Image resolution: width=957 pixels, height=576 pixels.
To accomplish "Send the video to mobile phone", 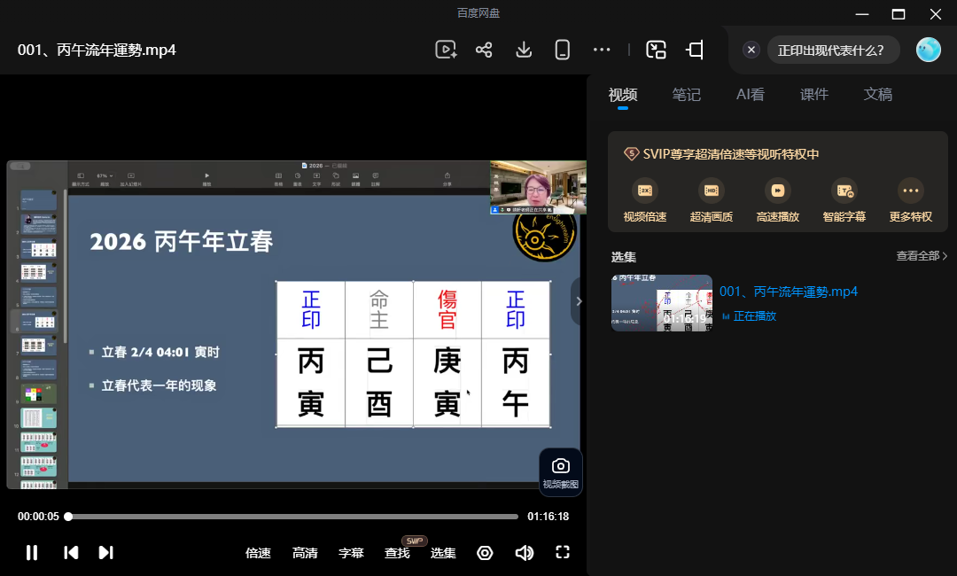I will pos(562,50).
